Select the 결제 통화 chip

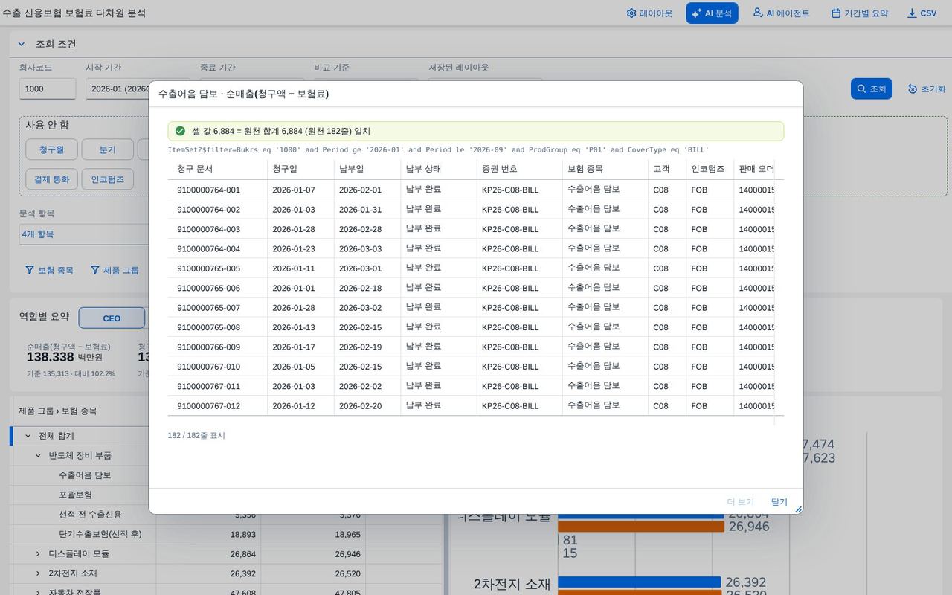tap(51, 179)
